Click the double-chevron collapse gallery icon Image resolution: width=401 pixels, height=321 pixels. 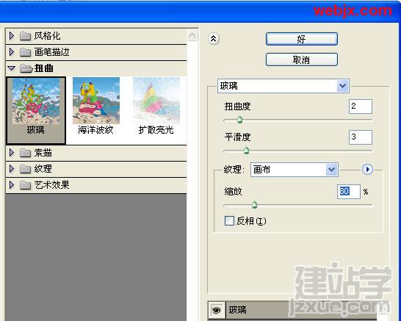214,39
